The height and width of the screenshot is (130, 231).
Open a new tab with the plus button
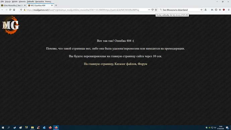(x=56, y=5)
